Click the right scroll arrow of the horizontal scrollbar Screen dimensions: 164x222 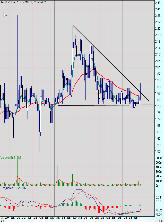[162, 221]
